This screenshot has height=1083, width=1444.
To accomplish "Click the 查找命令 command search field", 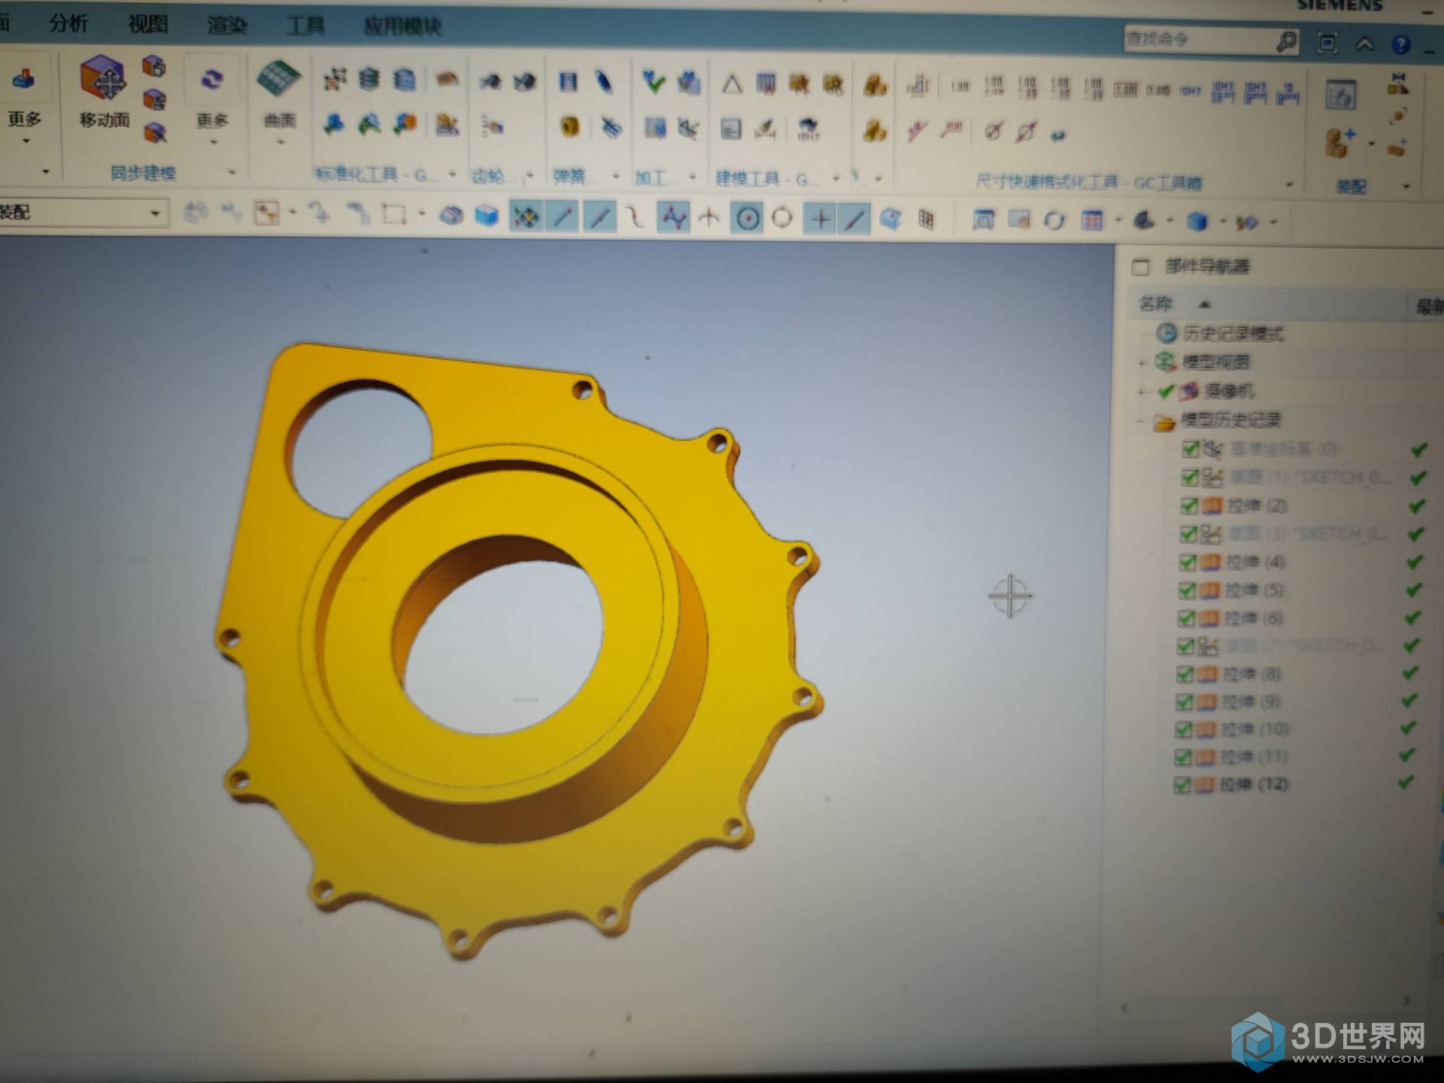I will tap(1199, 39).
